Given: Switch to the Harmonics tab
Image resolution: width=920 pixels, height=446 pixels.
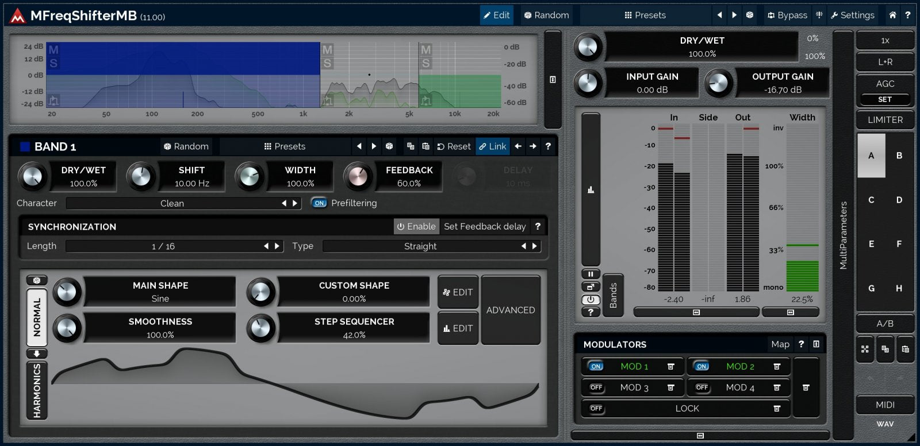Looking at the screenshot, I should pos(37,391).
